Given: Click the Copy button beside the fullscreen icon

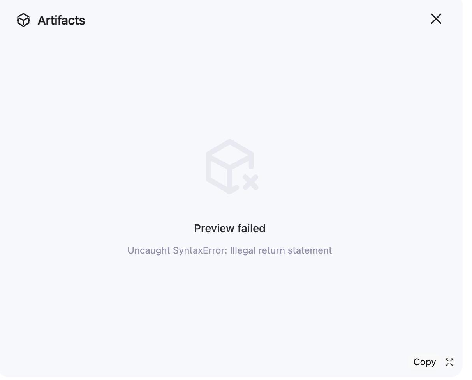Looking at the screenshot, I should pos(424,362).
